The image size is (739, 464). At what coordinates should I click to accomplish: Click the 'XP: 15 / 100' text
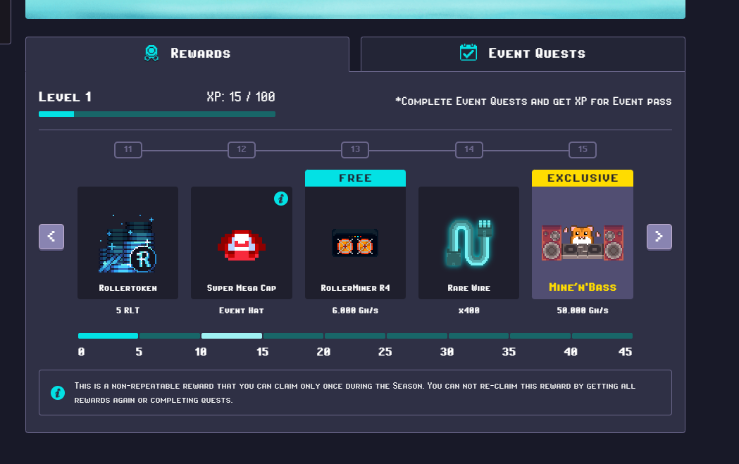(241, 97)
